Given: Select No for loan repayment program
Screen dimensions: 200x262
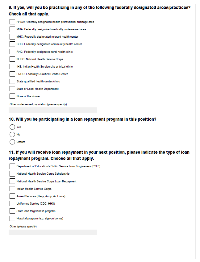Looking at the screenshot, I should 12,134.
